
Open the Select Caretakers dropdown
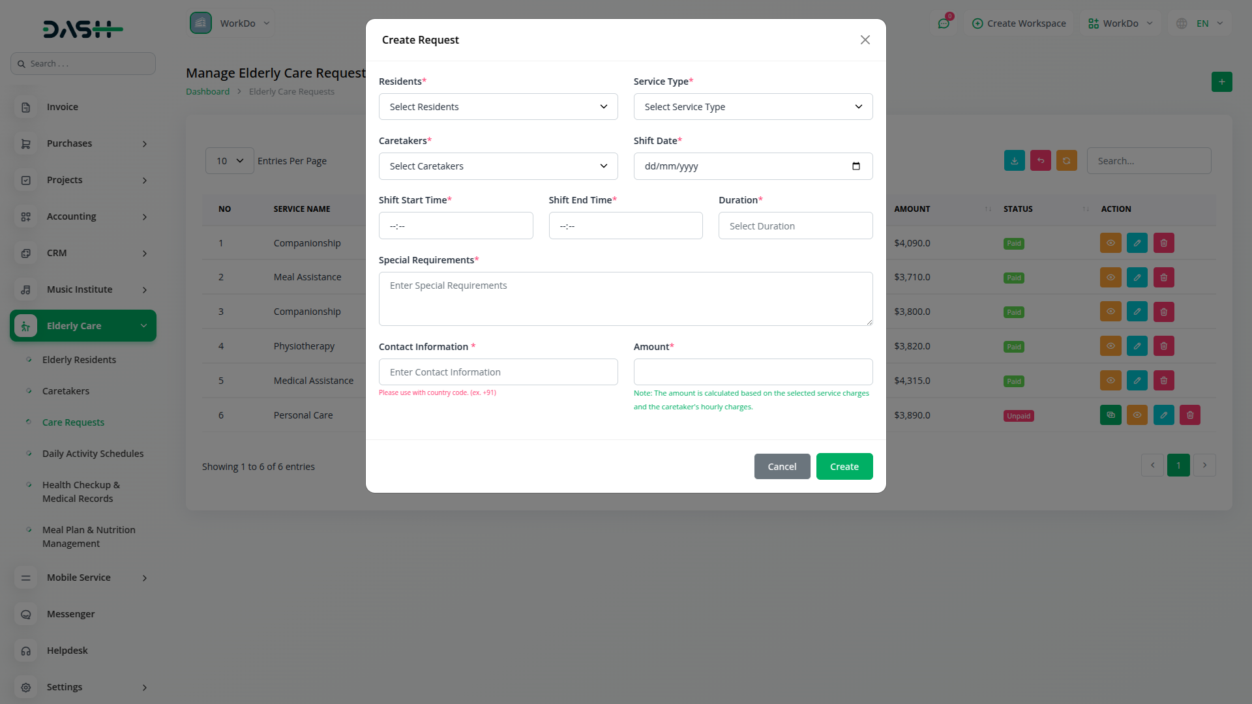tap(498, 166)
